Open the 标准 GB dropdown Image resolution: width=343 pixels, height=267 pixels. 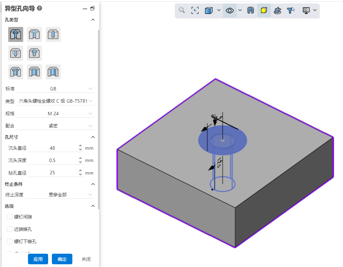click(x=55, y=89)
